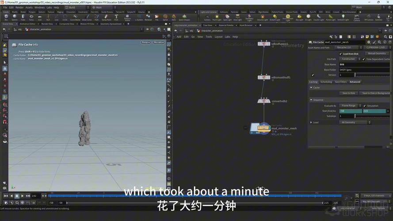Add a Spot Light from the shelf
393x221 pixels.
227,17
